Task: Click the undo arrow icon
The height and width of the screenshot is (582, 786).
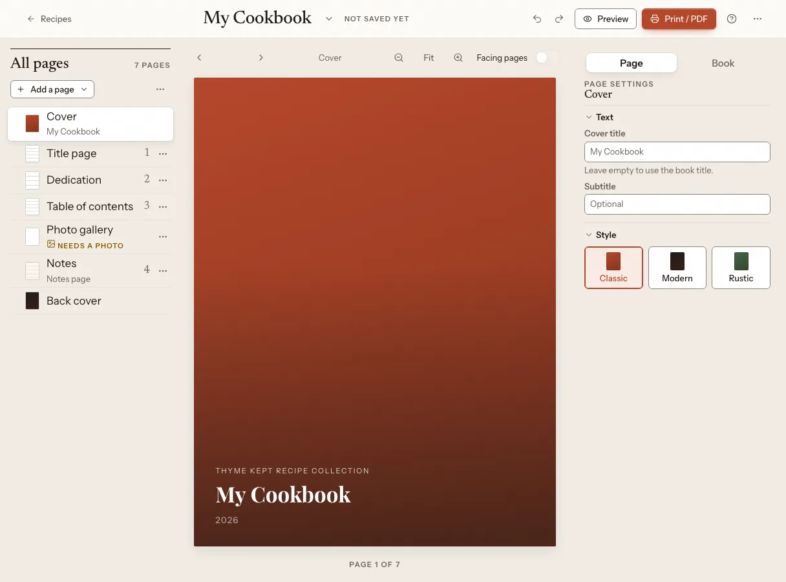Action: [537, 19]
